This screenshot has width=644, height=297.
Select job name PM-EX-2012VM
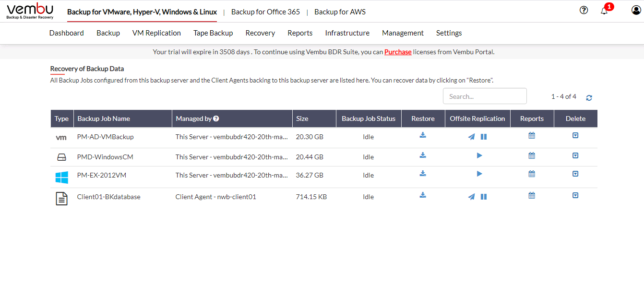pyautogui.click(x=102, y=175)
